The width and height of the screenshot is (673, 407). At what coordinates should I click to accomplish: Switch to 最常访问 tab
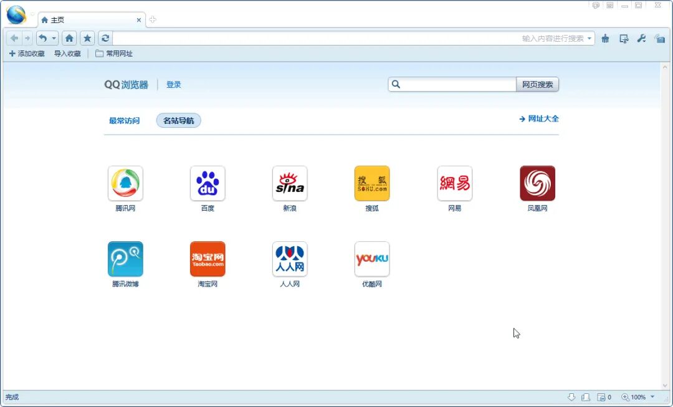(x=125, y=121)
